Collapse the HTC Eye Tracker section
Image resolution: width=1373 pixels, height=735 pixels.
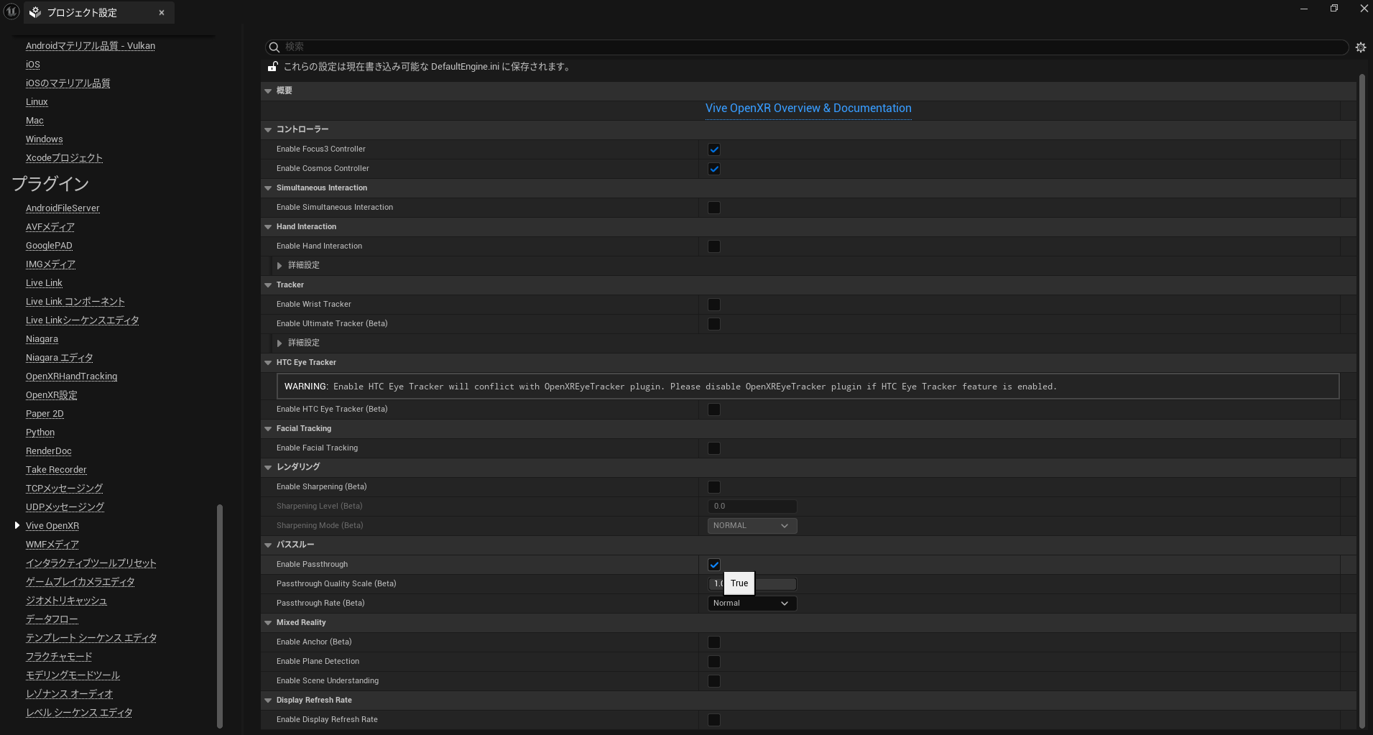[268, 363]
